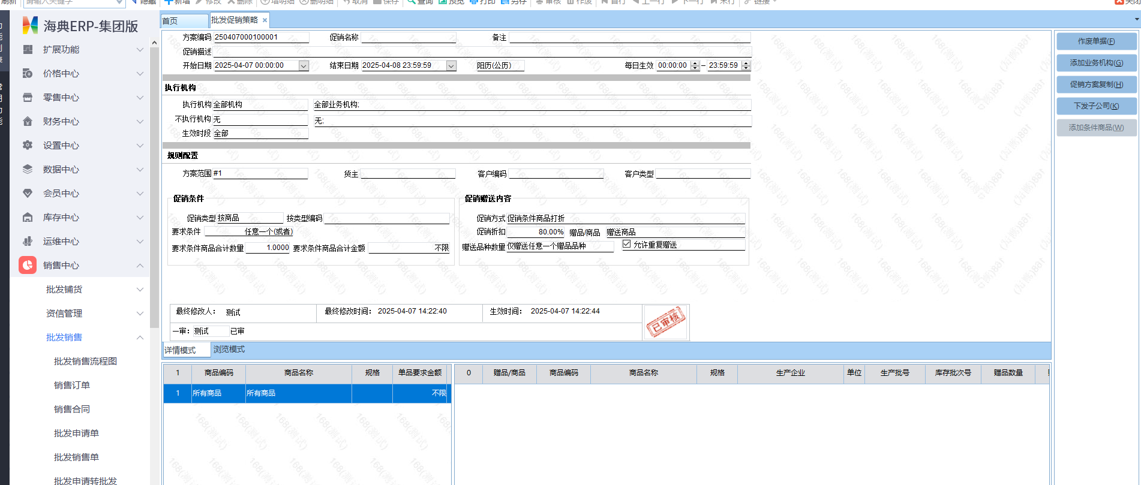Click the 阳历(公历) calendar field
Image resolution: width=1141 pixels, height=485 pixels.
tap(500, 66)
